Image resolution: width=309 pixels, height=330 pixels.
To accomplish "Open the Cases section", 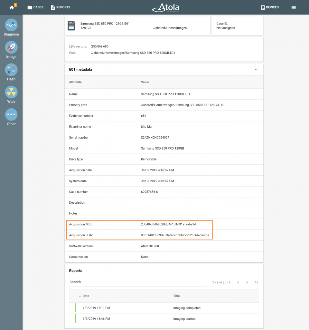I will (35, 7).
